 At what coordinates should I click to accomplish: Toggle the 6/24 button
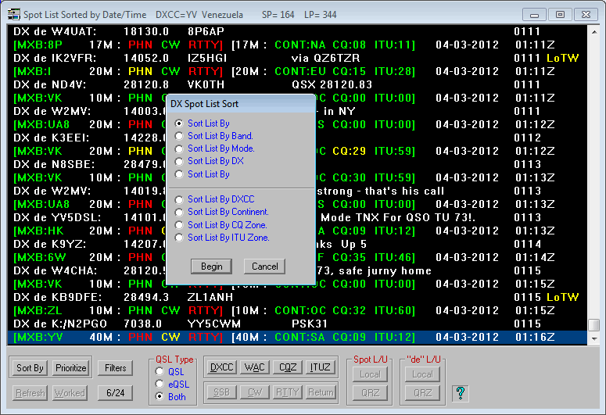[115, 393]
